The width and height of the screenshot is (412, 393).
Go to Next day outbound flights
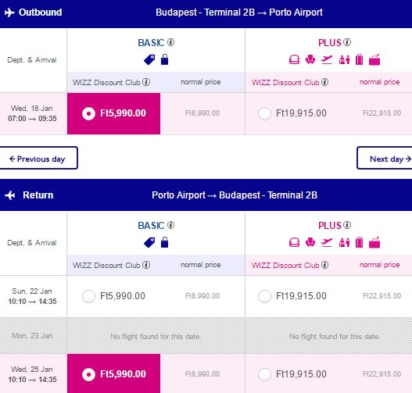[x=385, y=158]
